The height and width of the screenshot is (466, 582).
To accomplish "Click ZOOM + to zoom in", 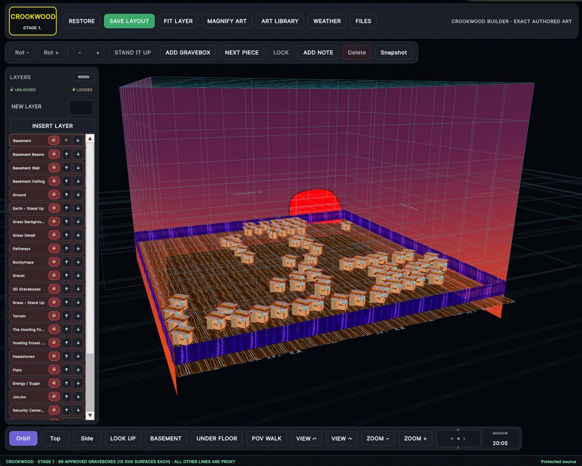I will pyautogui.click(x=415, y=439).
